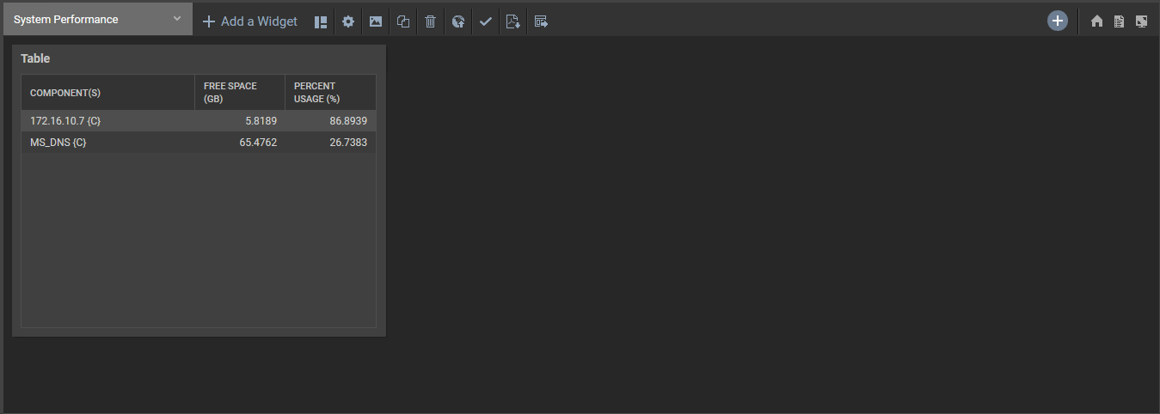The image size is (1160, 414).
Task: Open the dashboard layout icon
Action: [x=321, y=21]
